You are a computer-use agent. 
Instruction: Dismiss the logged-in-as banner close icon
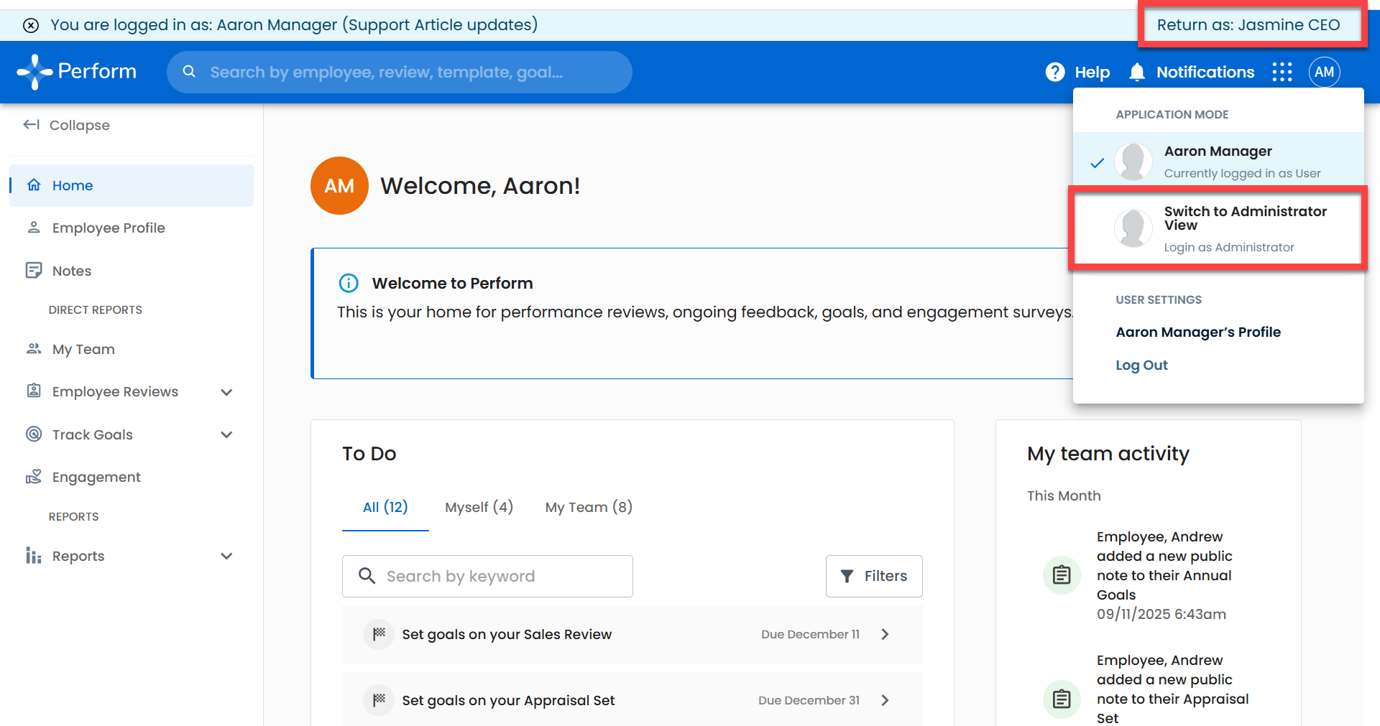(x=31, y=26)
